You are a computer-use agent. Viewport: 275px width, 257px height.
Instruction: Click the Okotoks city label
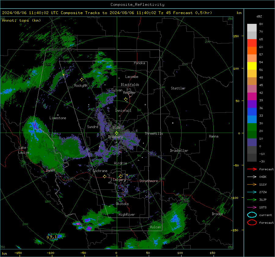point(123,204)
